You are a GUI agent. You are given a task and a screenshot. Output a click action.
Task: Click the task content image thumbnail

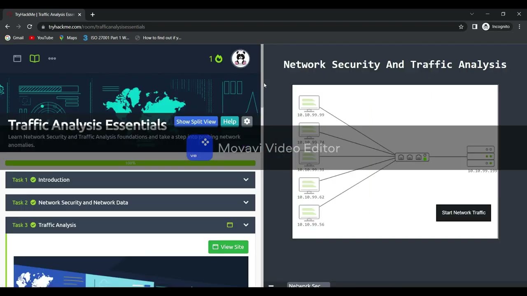click(131, 272)
